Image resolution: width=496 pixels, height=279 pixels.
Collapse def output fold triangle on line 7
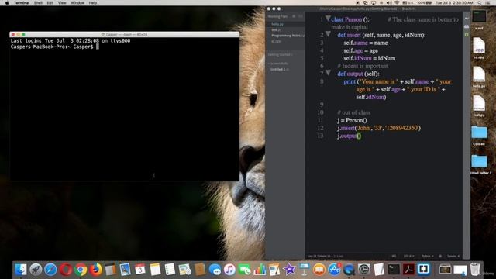tap(328, 73)
